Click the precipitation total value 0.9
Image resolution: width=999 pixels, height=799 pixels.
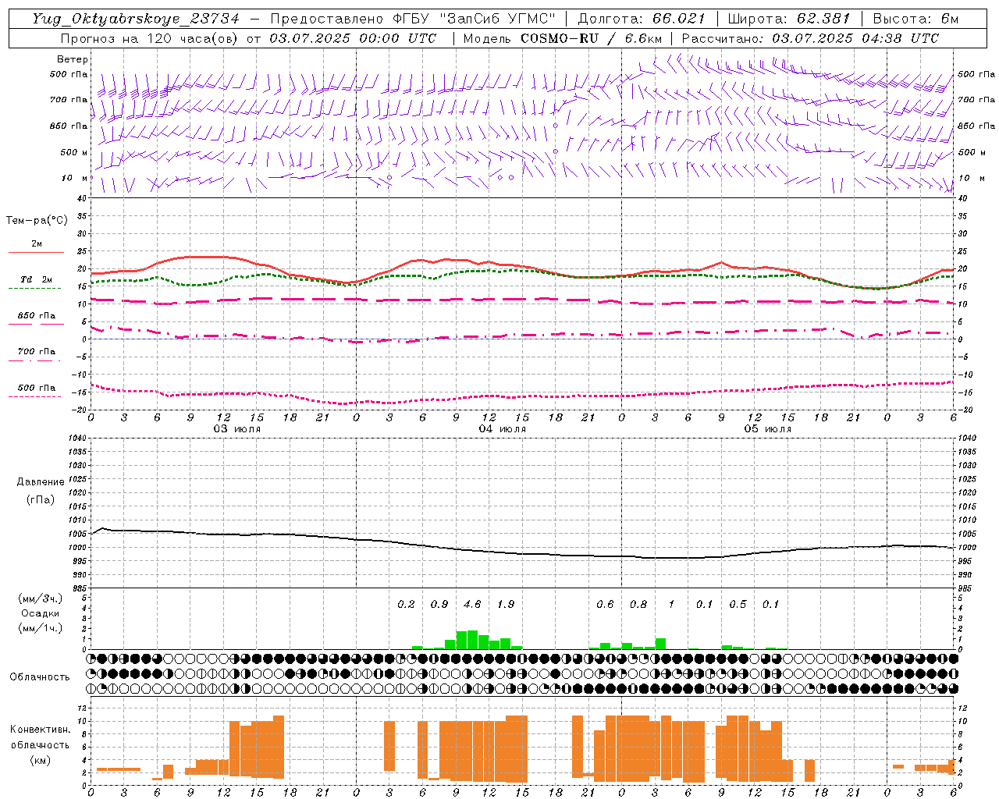point(439,605)
